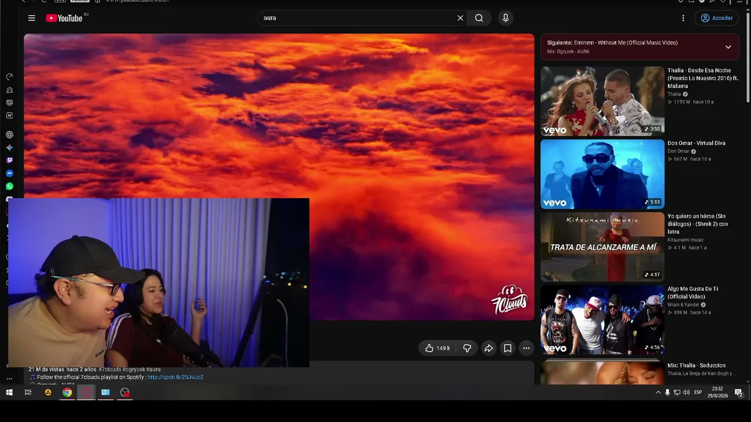Open the Wisin & Yandel video thumbnail
Image resolution: width=751 pixels, height=422 pixels.
pyautogui.click(x=603, y=319)
